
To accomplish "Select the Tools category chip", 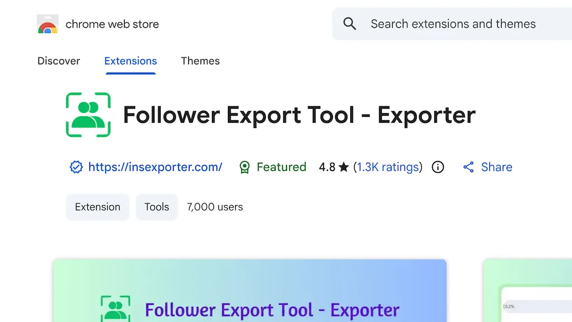I will click(156, 207).
